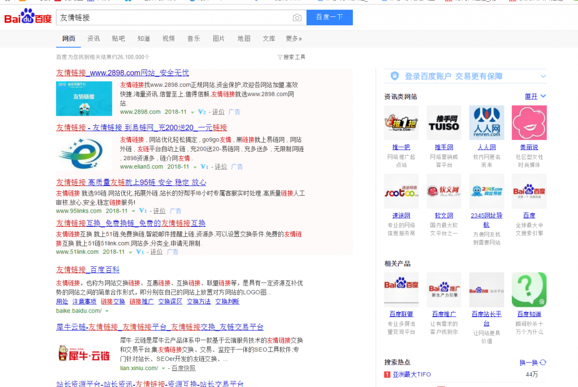Image resolution: width=578 pixels, height=387 pixels.
Task: Open the 友情链接_www.2898.com result title
Action: click(122, 73)
